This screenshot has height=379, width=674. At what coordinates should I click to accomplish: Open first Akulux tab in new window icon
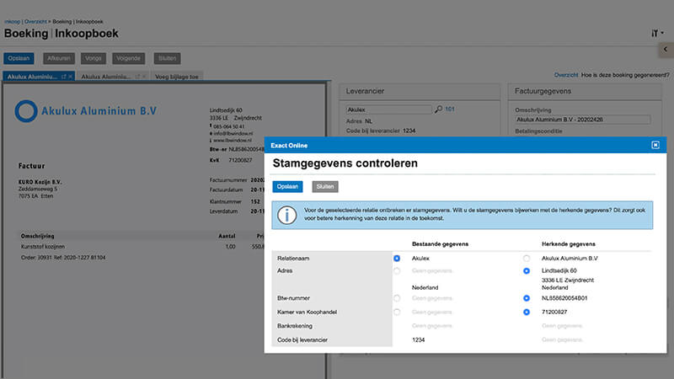click(x=64, y=77)
